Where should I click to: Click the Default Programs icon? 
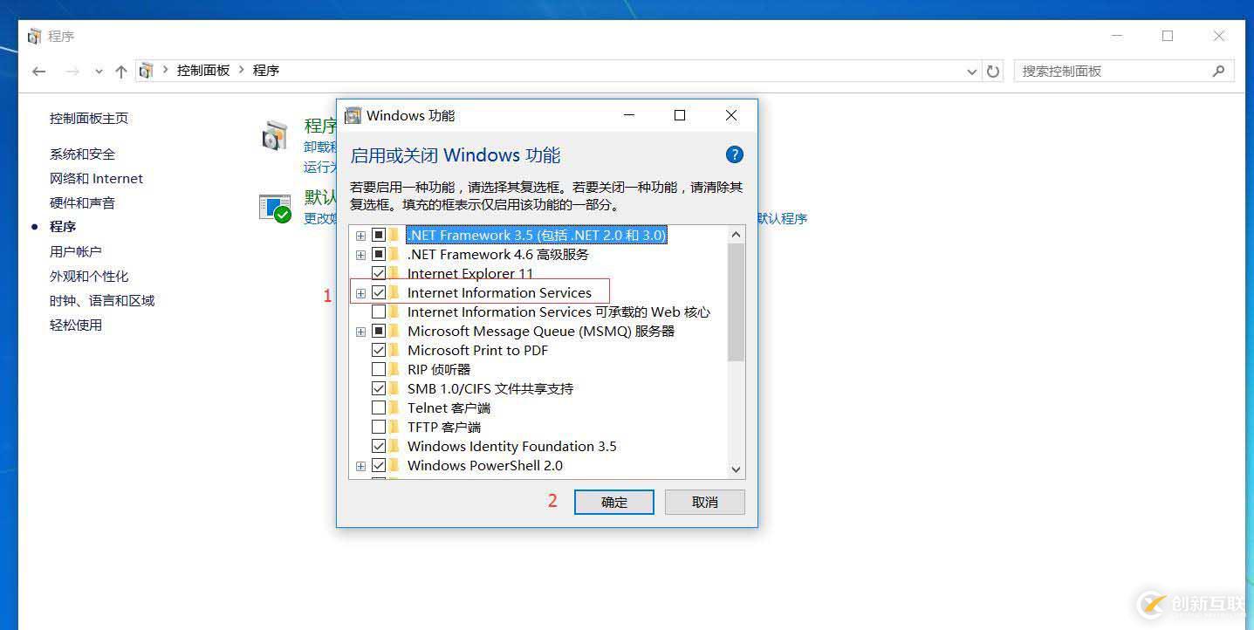[x=275, y=209]
